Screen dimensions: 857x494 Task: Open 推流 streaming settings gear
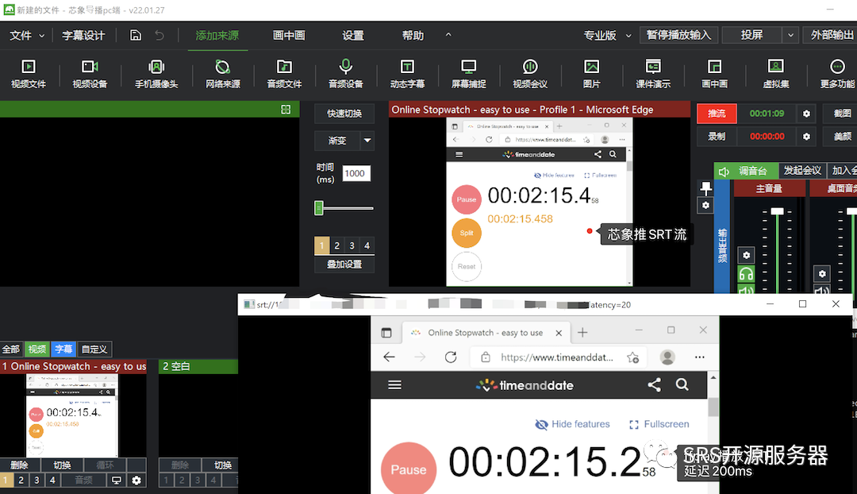[806, 114]
